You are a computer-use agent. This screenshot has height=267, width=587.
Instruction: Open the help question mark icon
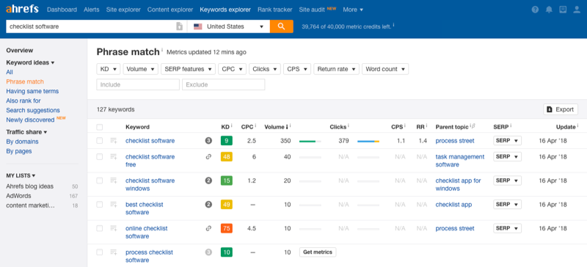[x=535, y=10]
